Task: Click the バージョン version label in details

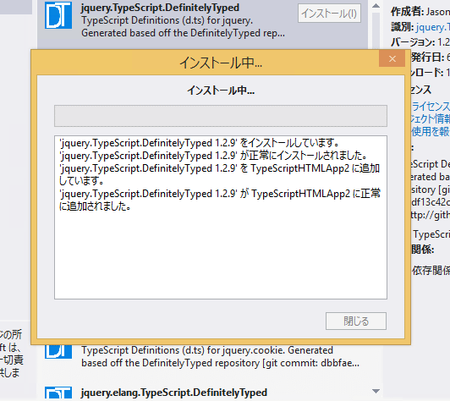Action: tap(413, 42)
